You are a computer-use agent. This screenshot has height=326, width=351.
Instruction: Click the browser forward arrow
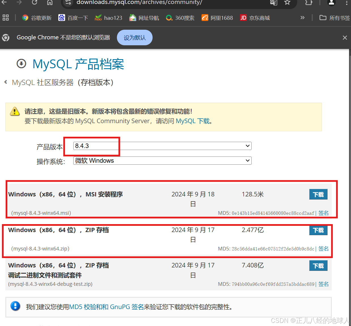coord(19,2)
